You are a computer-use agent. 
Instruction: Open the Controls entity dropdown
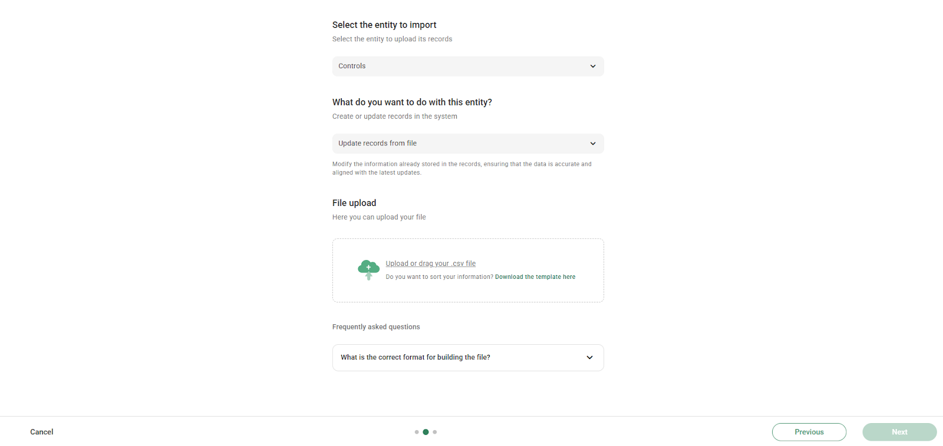(468, 66)
